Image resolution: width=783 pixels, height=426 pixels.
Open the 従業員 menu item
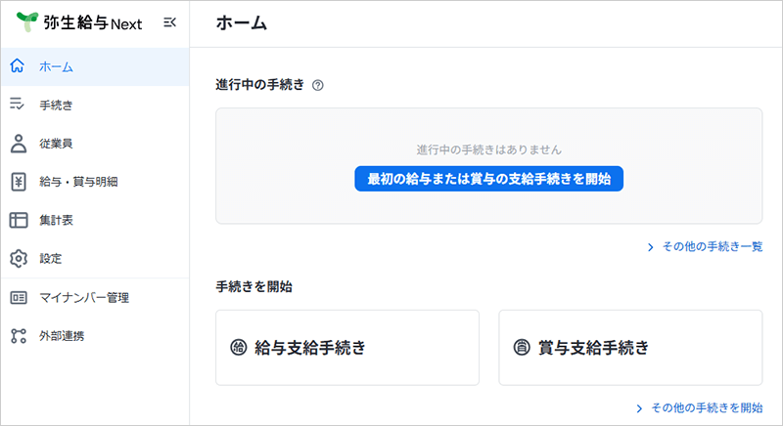[57, 143]
